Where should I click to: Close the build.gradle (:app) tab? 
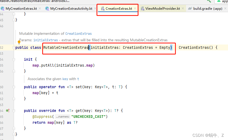[225, 8]
